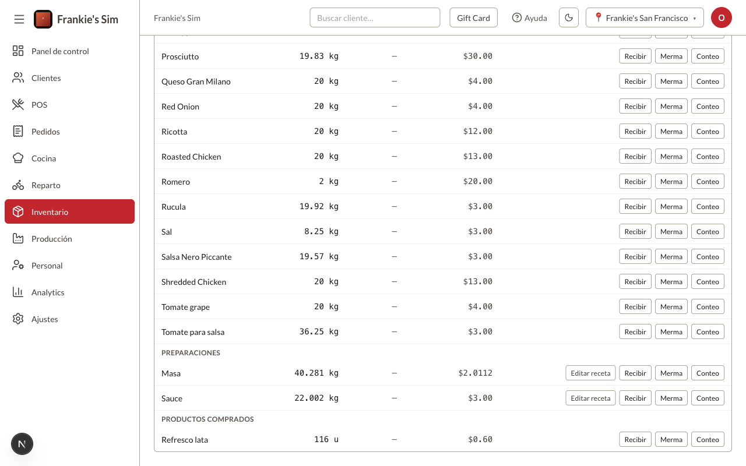Click Merma for Rucula

671,206
